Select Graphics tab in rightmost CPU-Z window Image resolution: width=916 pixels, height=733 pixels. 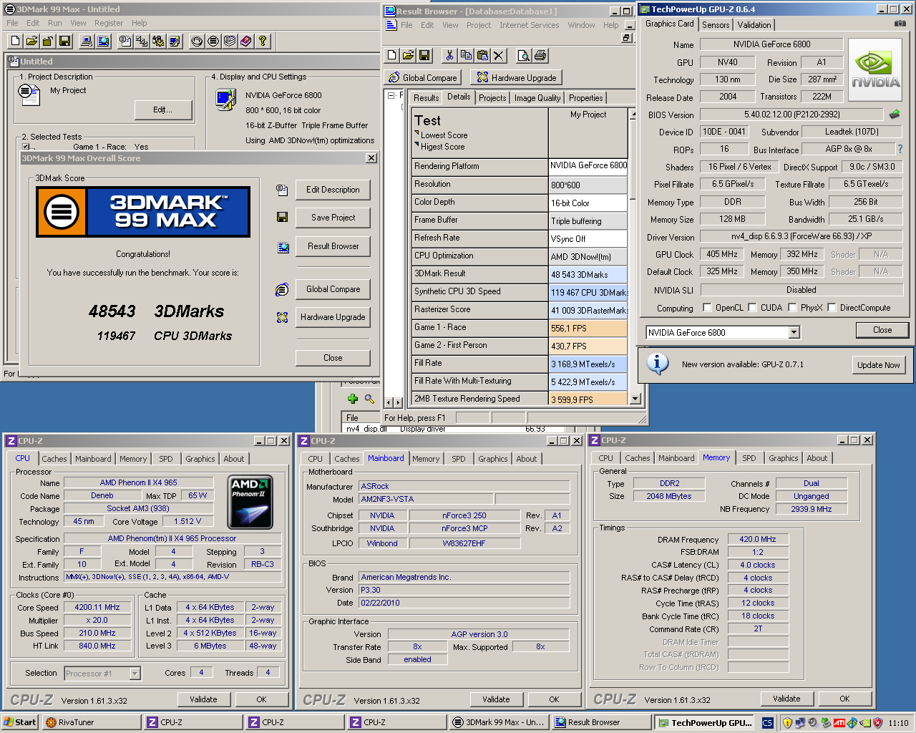point(784,458)
